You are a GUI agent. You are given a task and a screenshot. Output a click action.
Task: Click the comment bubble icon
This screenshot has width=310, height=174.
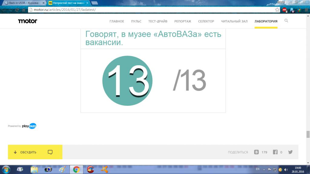click(50, 152)
